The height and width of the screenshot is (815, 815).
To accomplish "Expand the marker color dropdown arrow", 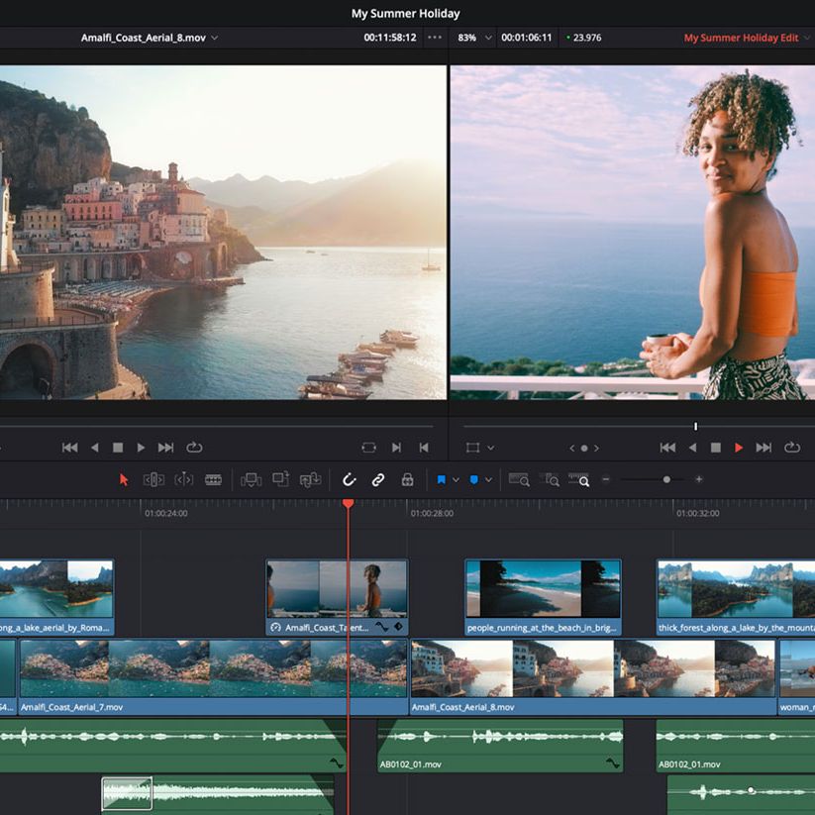I will tap(488, 479).
